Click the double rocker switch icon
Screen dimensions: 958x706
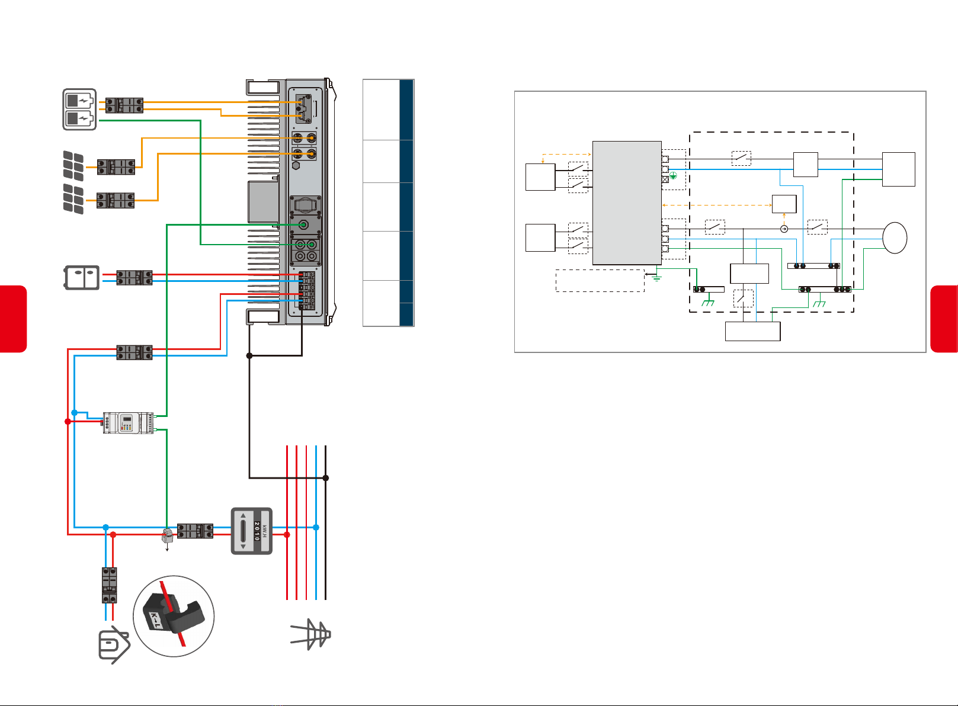point(82,278)
